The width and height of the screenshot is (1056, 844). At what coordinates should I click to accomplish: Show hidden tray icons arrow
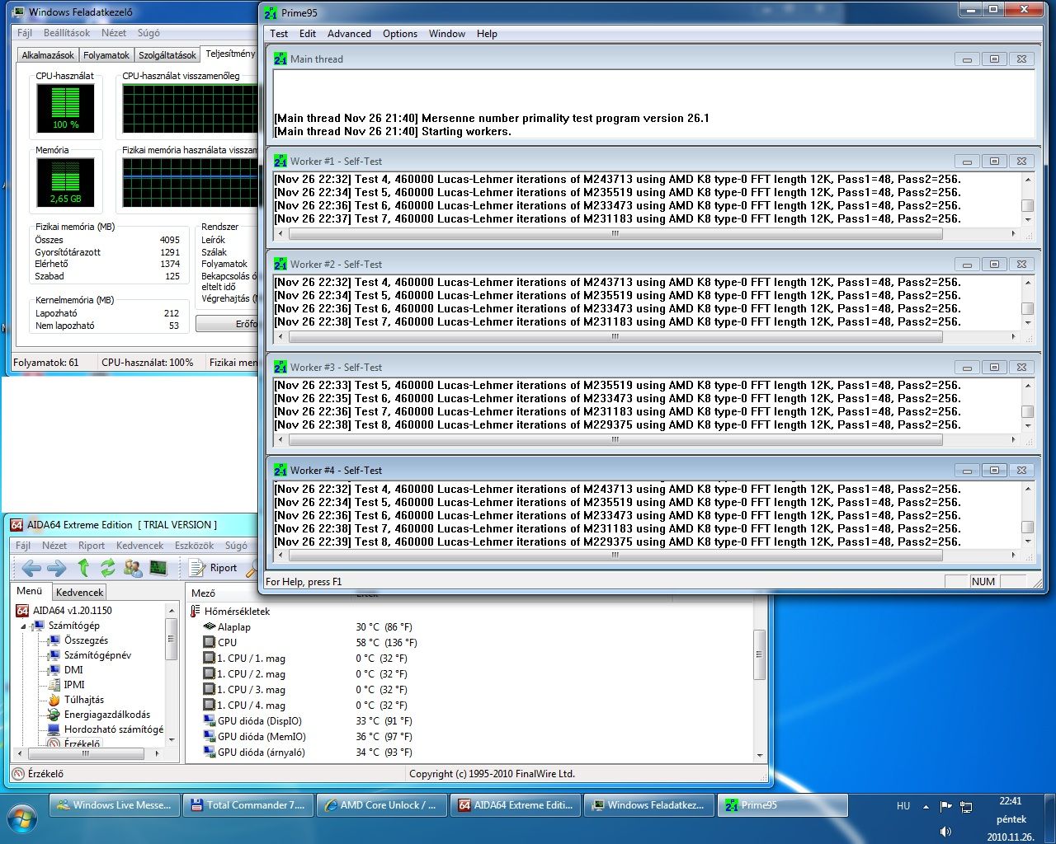pyautogui.click(x=926, y=806)
